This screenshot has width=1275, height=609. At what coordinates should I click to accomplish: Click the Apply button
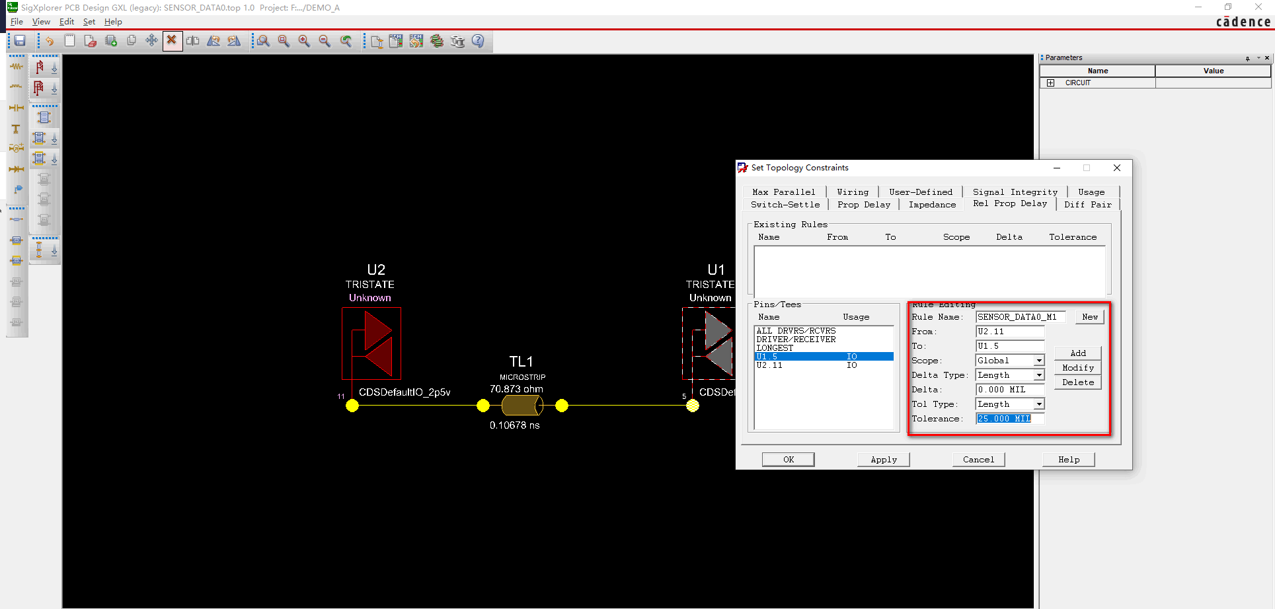[x=884, y=460]
